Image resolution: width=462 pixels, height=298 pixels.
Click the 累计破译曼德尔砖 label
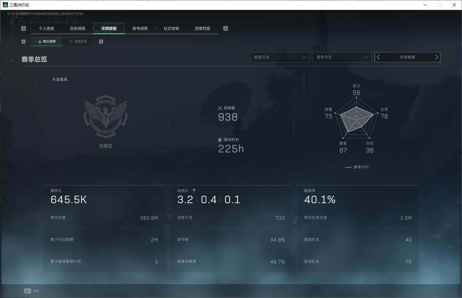point(66,262)
